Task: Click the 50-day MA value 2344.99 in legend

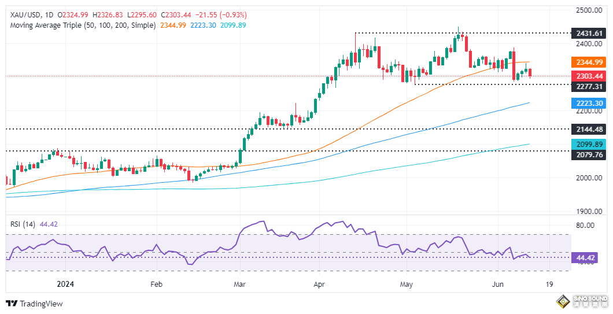Action: point(173,25)
